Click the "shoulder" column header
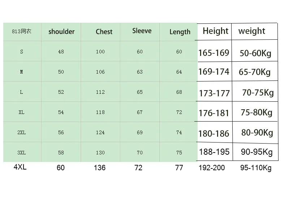289x202 pixels. click(61, 32)
